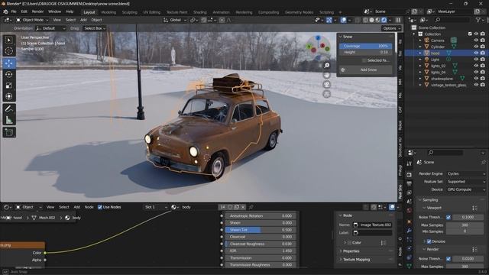Screen dimensions: 489x275
Task: Open the Global transform orientation dropdown
Action: pyautogui.click(x=175, y=20)
